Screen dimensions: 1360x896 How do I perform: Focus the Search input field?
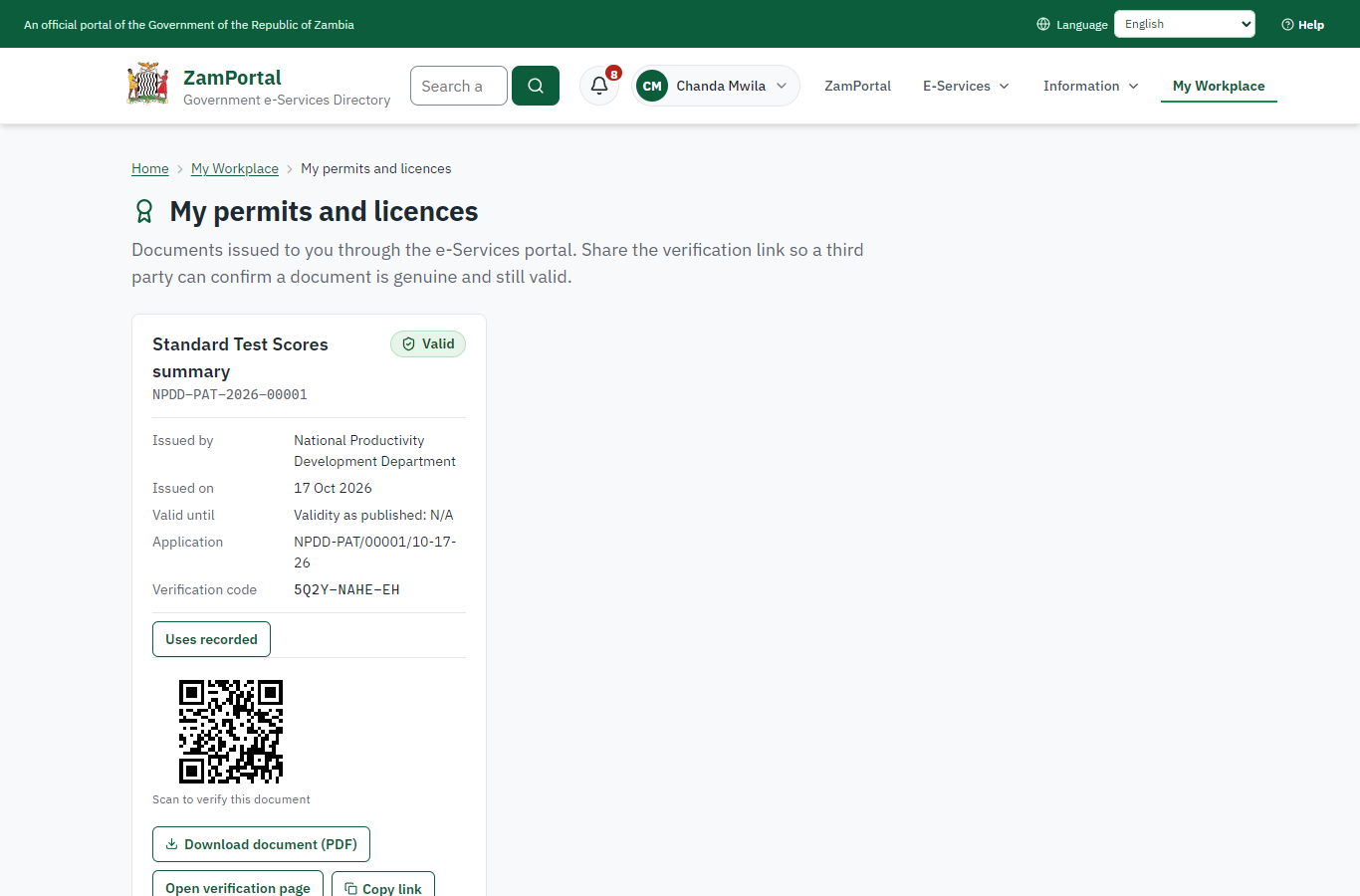point(459,86)
